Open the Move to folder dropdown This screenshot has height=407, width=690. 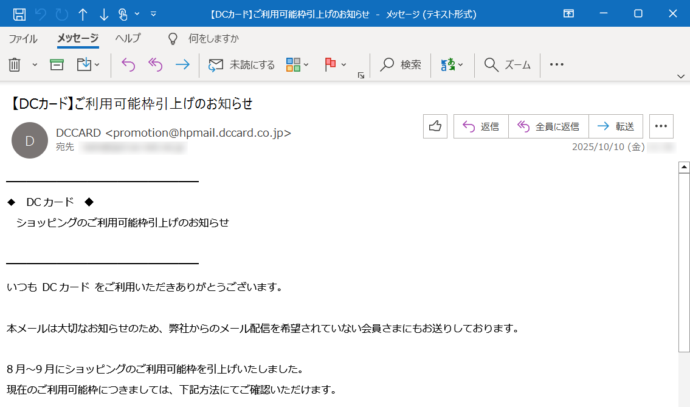[97, 64]
